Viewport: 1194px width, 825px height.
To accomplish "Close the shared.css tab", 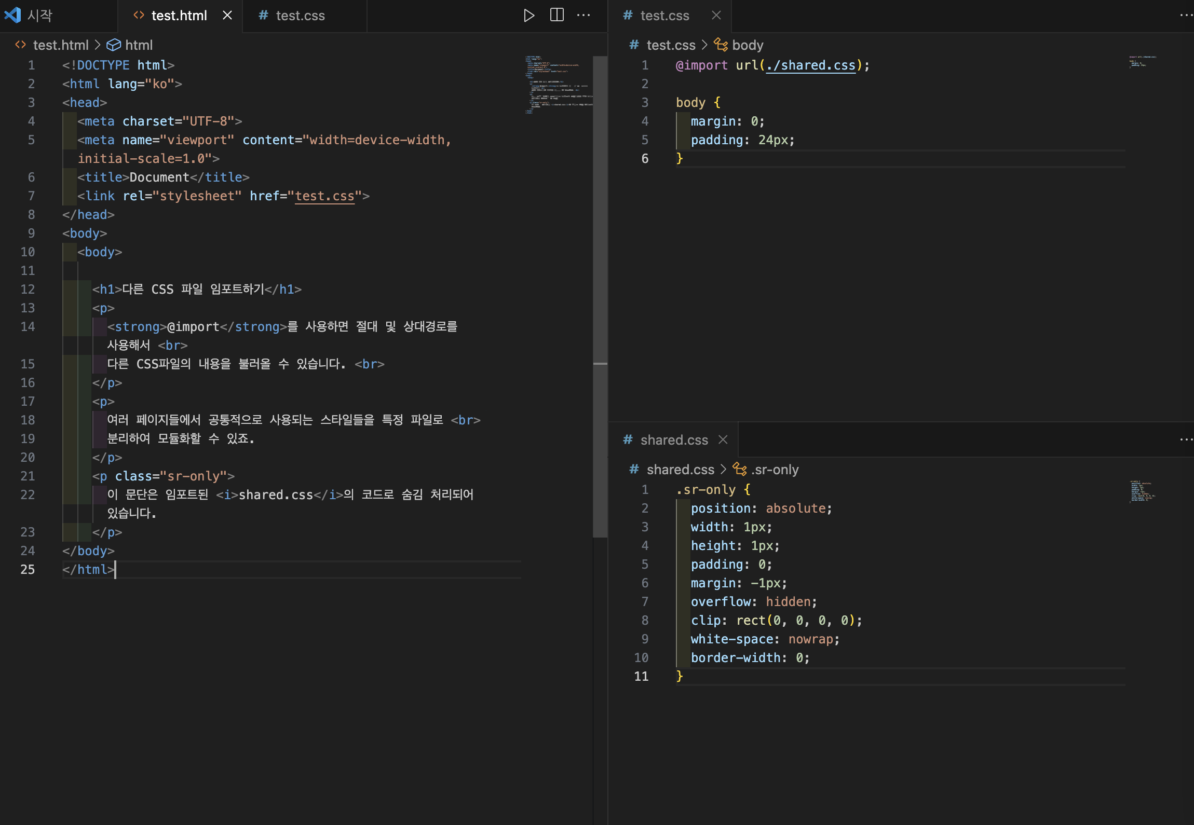I will point(723,439).
